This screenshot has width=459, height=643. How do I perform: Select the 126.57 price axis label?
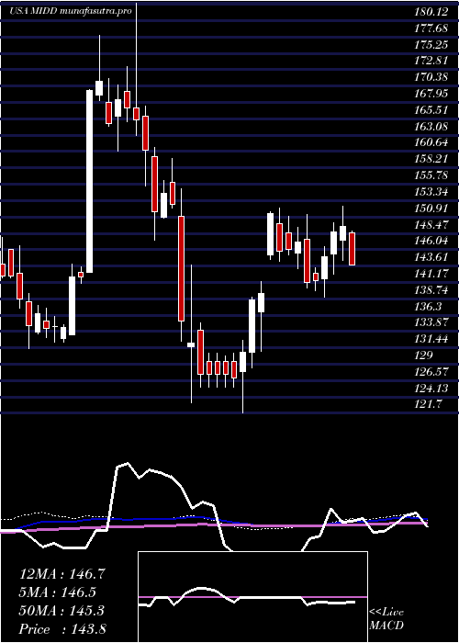pyautogui.click(x=431, y=371)
